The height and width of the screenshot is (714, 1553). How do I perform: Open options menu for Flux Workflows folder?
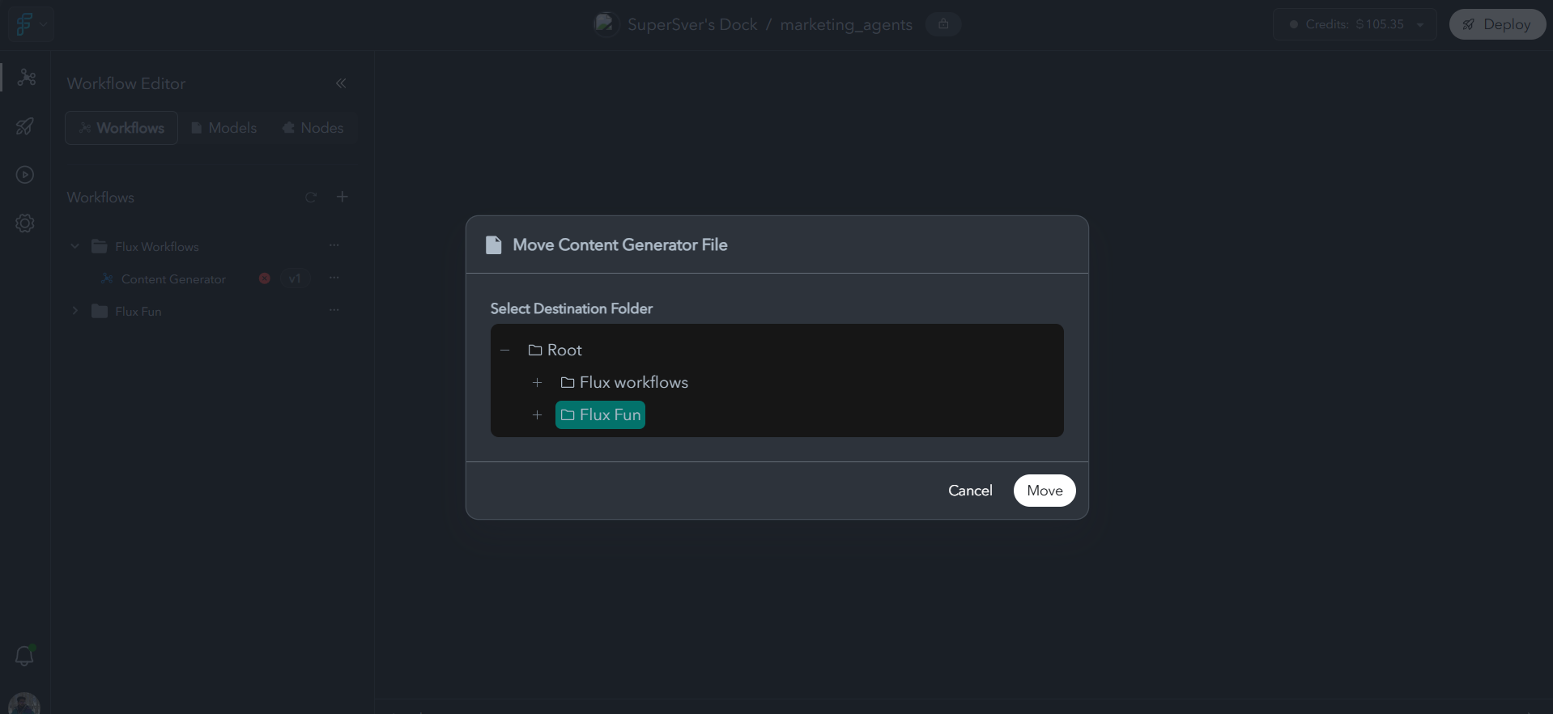pos(334,245)
